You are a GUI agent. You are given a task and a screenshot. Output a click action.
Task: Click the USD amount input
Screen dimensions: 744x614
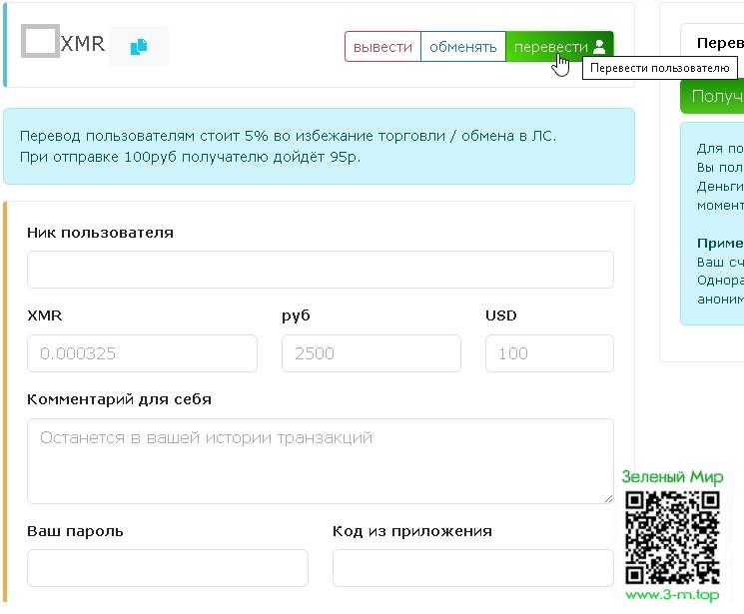click(x=548, y=353)
